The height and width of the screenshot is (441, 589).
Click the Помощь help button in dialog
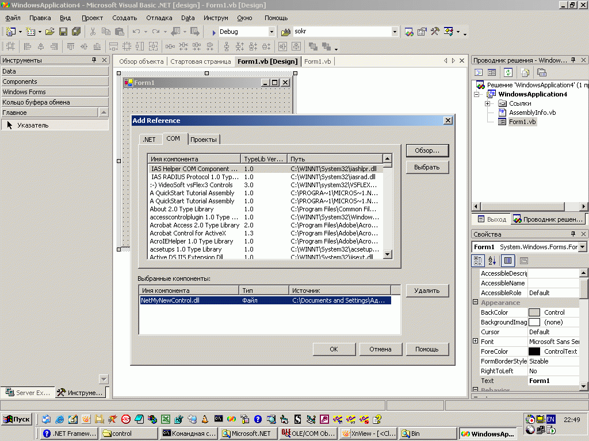tap(427, 349)
